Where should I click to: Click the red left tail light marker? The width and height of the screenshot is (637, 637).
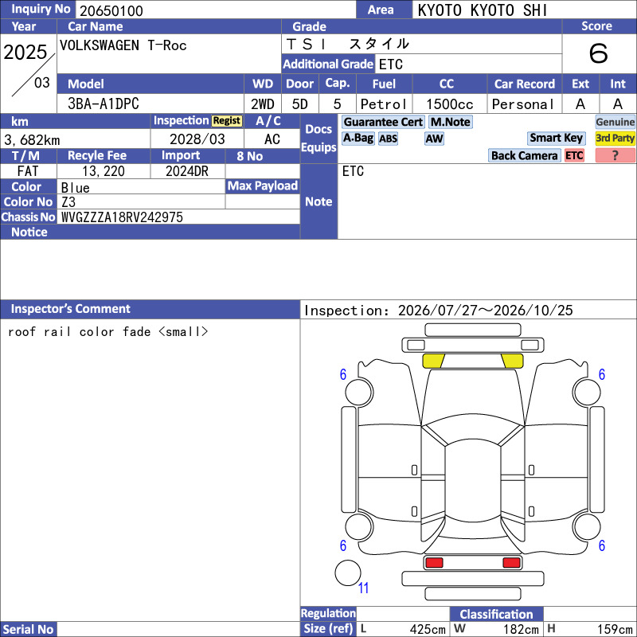tap(434, 563)
